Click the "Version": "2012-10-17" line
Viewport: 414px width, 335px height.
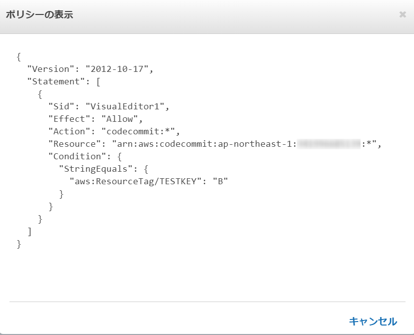click(90, 69)
